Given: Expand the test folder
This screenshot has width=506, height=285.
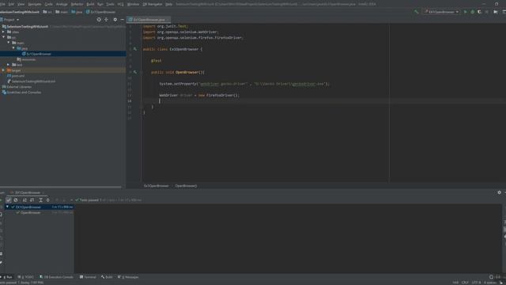Looking at the screenshot, I should (x=9, y=65).
